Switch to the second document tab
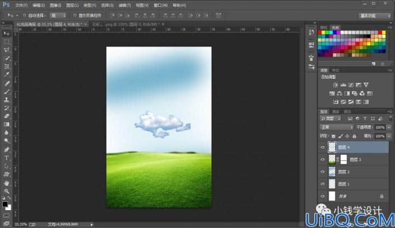Viewport: 395px width, 228px height. pyautogui.click(x=126, y=25)
